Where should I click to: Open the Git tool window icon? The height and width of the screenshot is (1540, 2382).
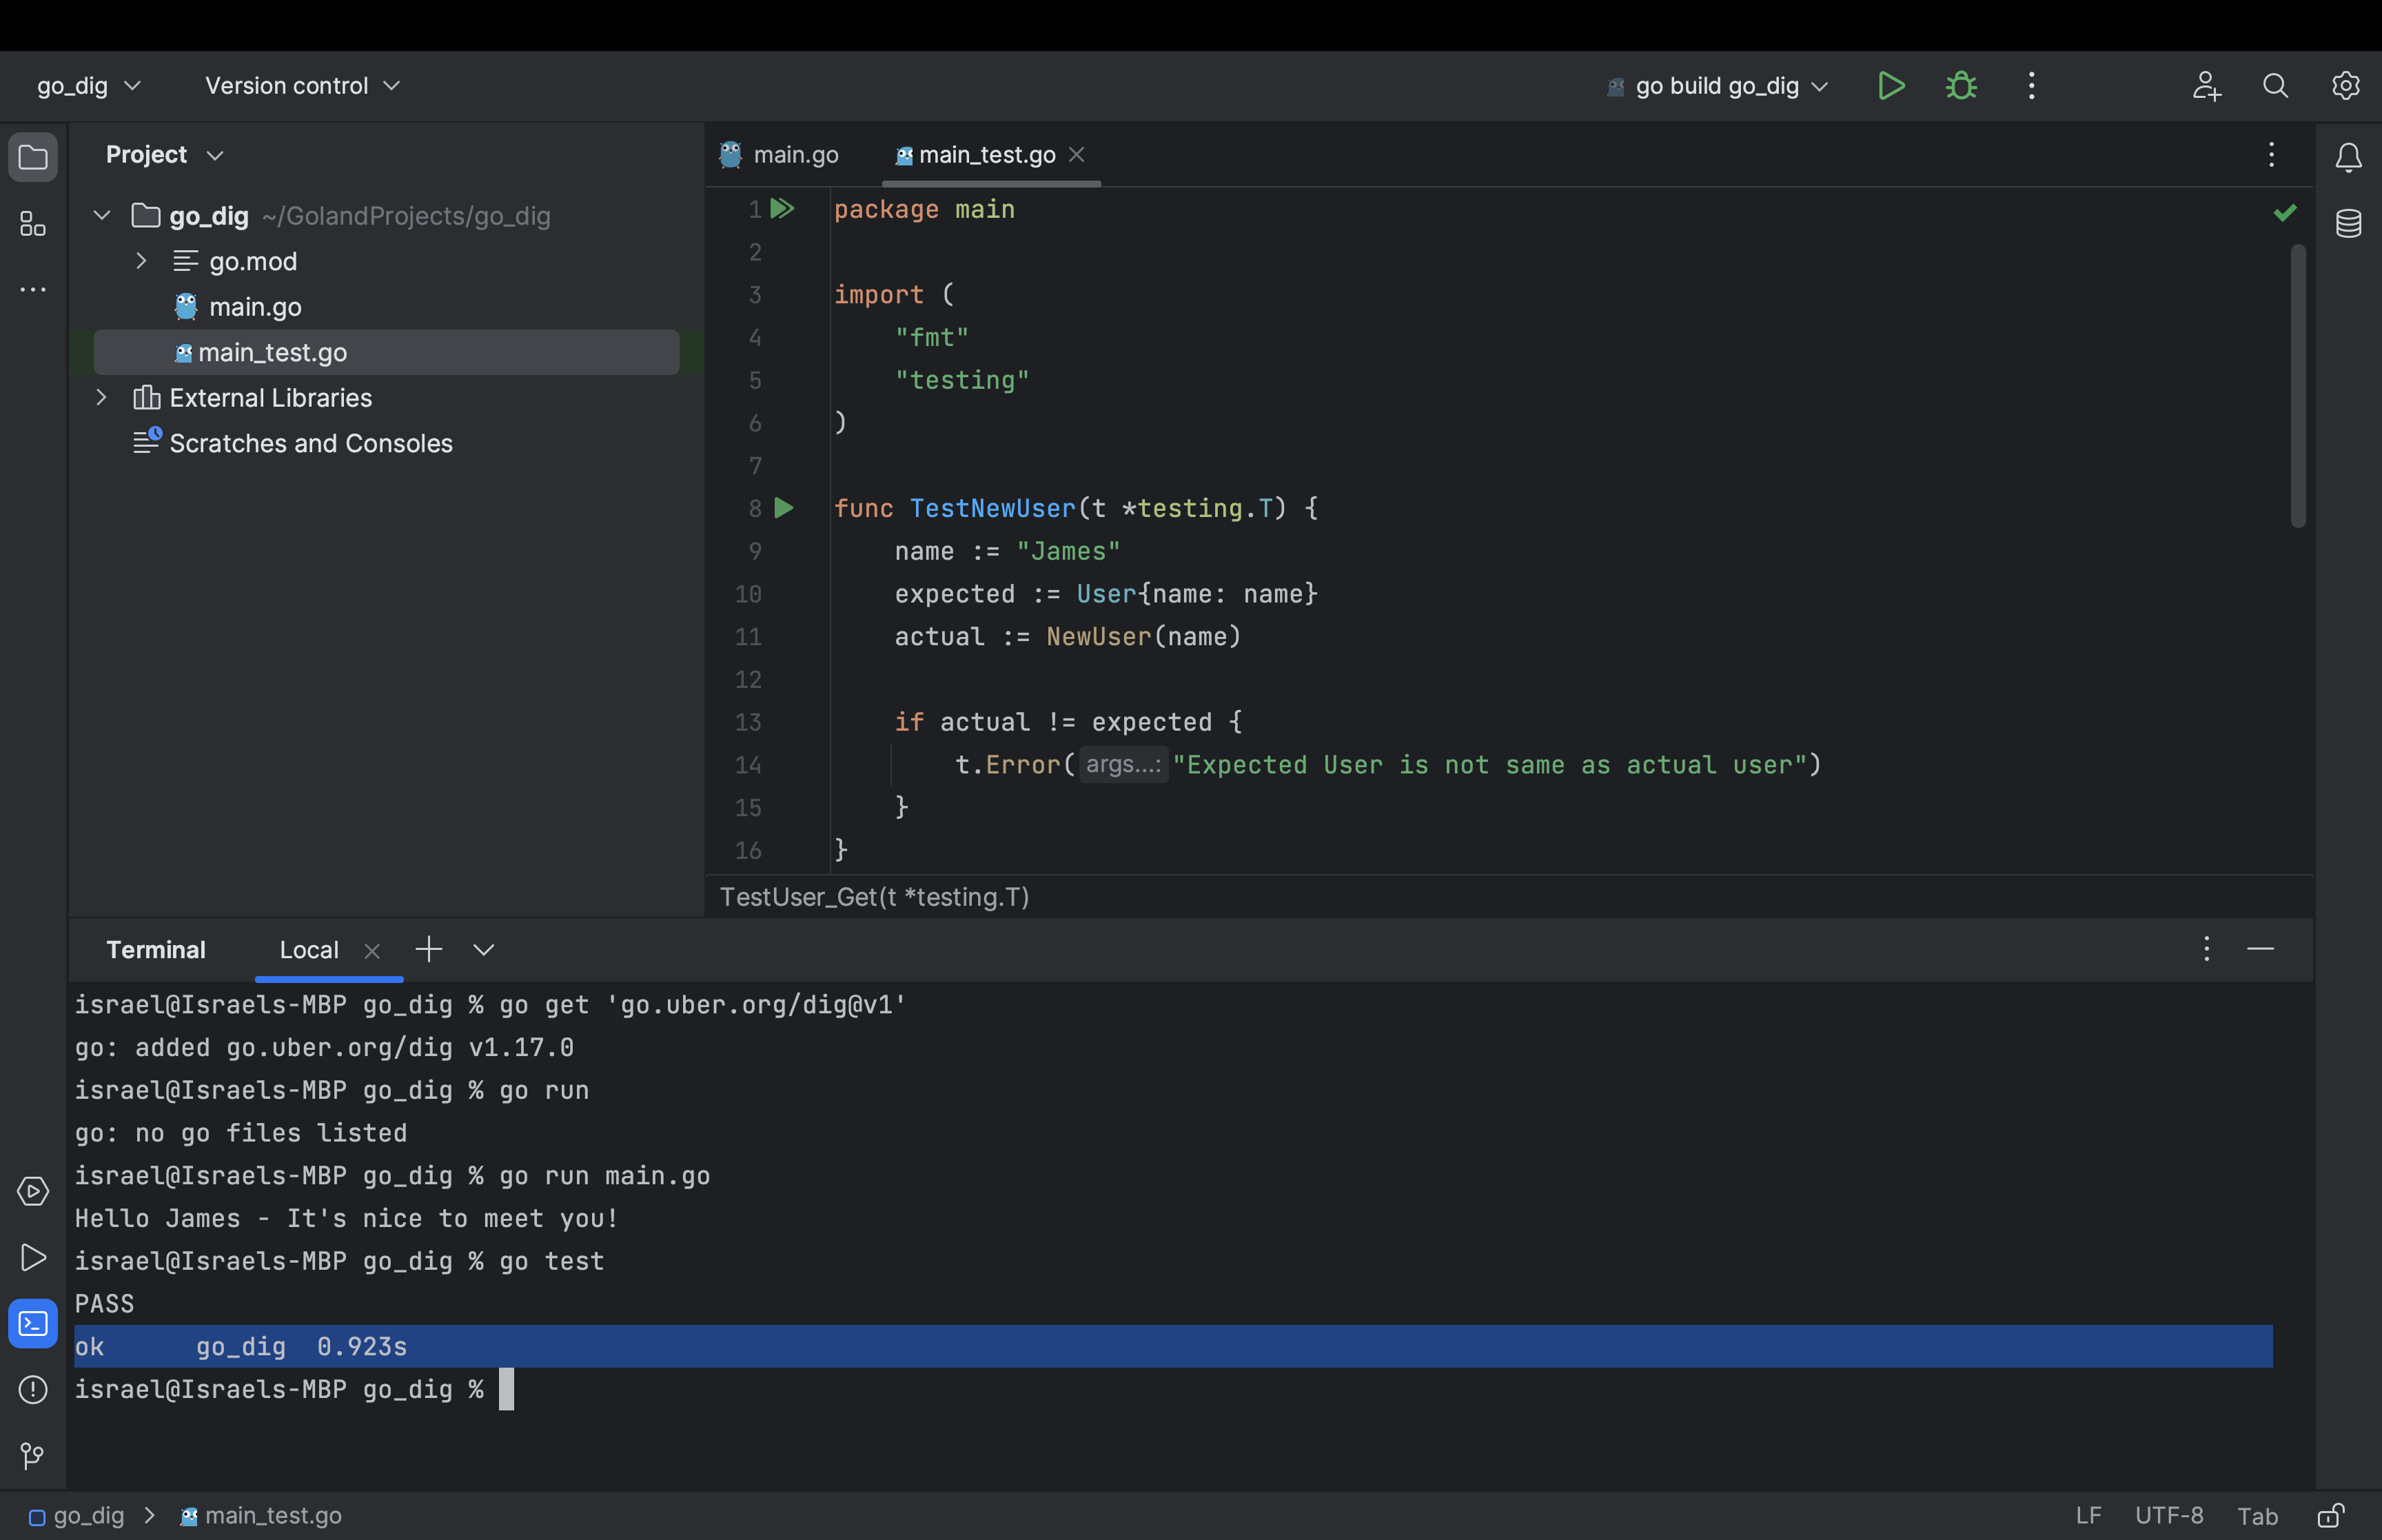pyautogui.click(x=33, y=1455)
